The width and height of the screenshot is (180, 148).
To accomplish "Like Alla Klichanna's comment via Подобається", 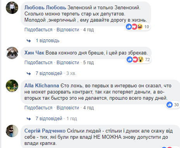I will 38,108.
